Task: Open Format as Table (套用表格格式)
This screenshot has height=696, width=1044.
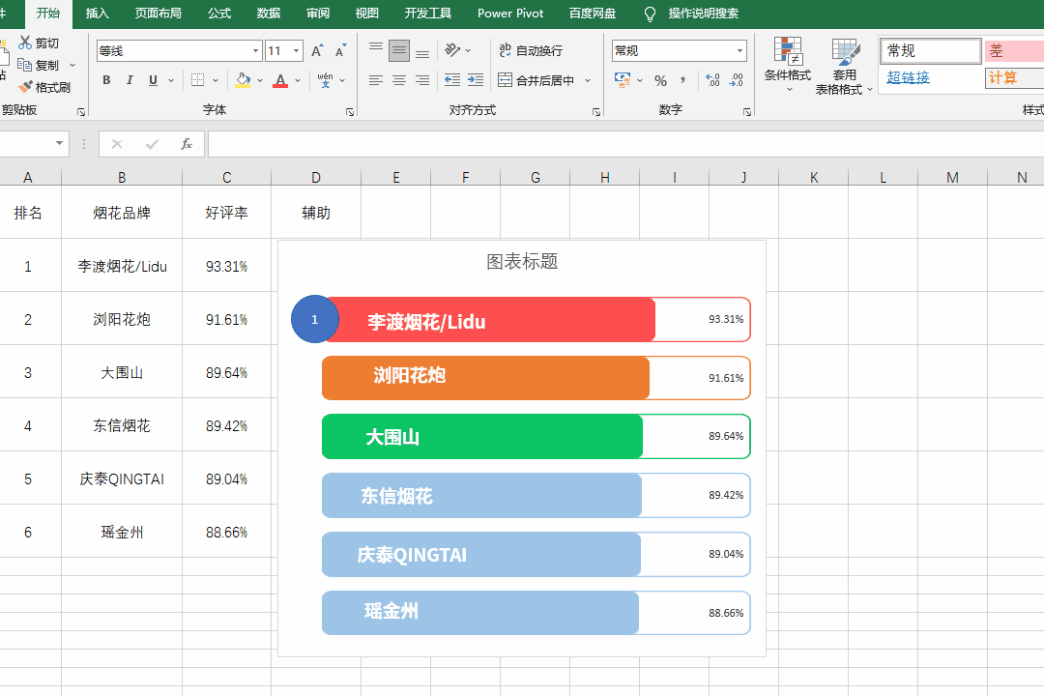Action: coord(844,67)
